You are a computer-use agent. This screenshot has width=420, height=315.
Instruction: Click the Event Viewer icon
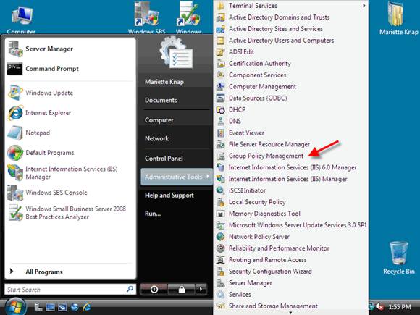click(220, 133)
